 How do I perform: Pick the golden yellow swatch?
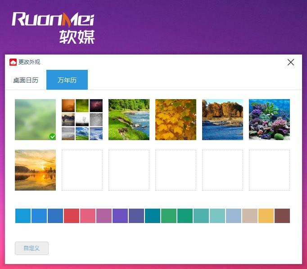(x=266, y=216)
